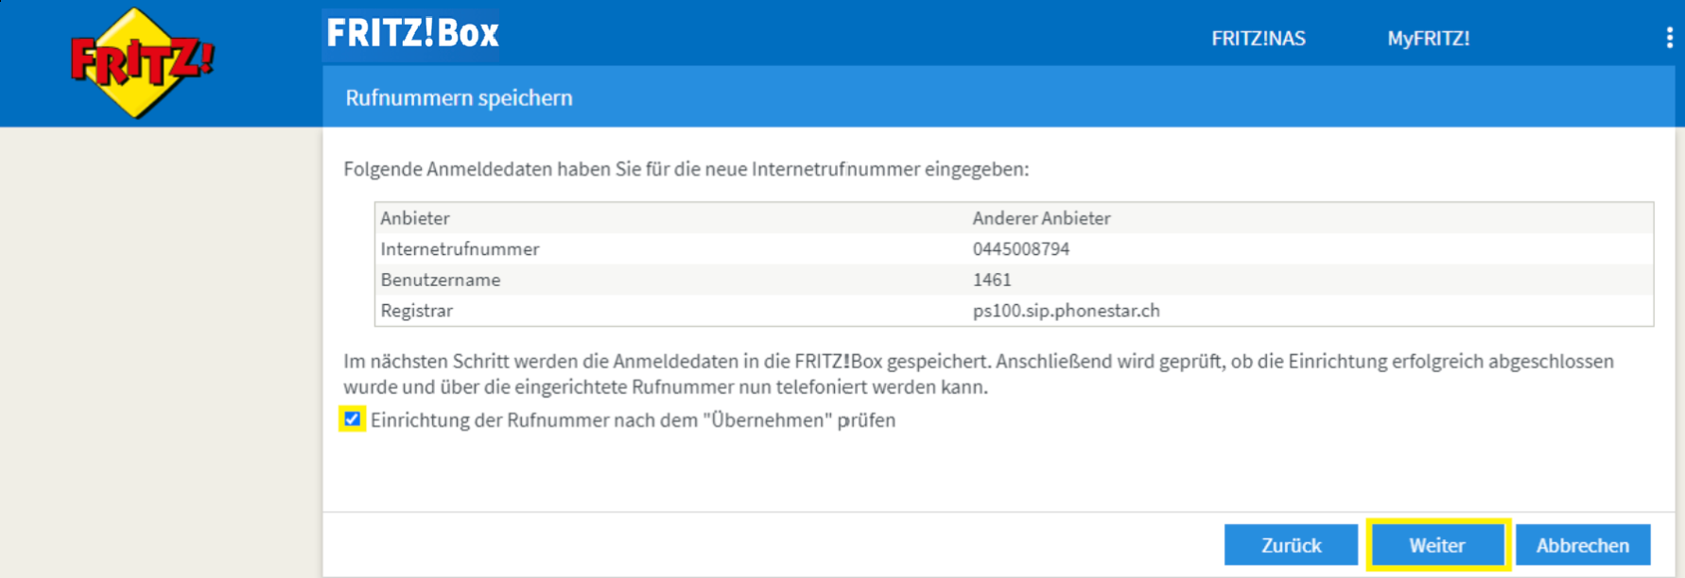Cancel setup with the Abbrechen button
The height and width of the screenshot is (578, 1685).
1582,545
